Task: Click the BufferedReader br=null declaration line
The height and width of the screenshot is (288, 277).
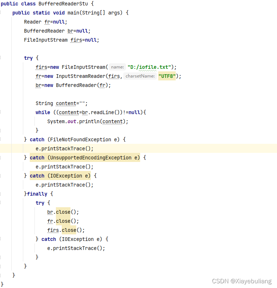Action: [x=57, y=31]
